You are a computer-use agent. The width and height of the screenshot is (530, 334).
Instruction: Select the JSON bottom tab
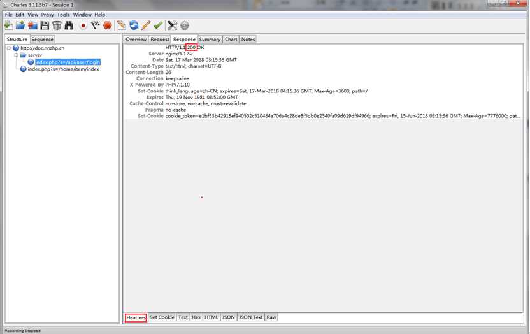(228, 317)
